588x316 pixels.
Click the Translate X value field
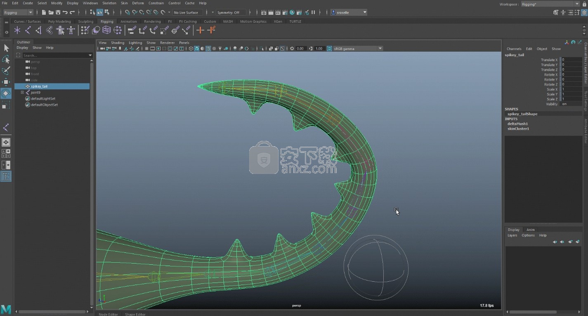tap(571, 60)
